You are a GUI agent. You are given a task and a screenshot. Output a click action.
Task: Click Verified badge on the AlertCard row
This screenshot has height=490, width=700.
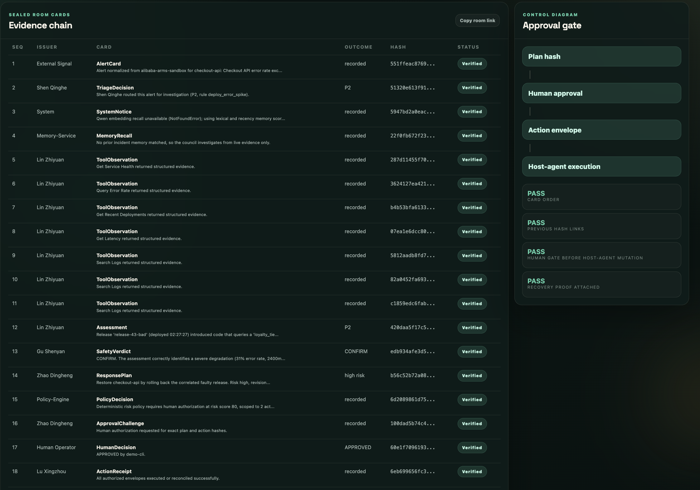point(472,64)
